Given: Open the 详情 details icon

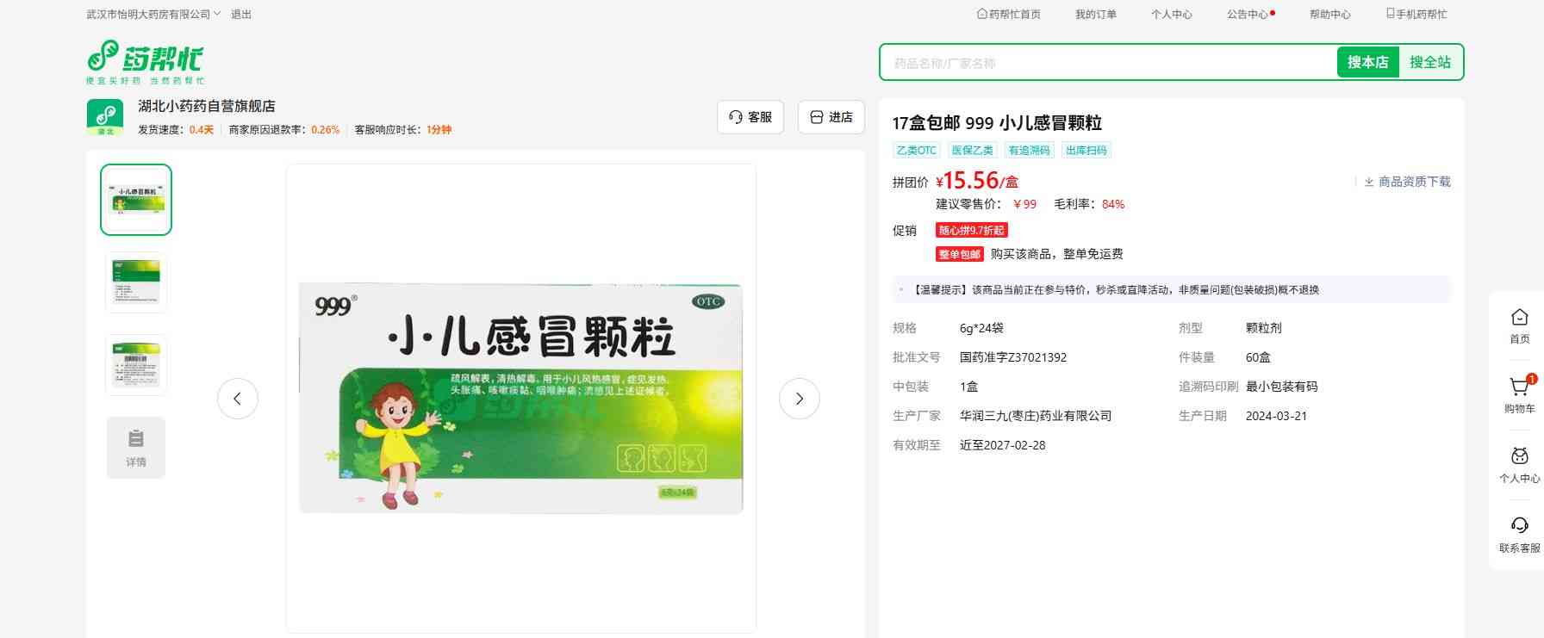Looking at the screenshot, I should [x=136, y=448].
